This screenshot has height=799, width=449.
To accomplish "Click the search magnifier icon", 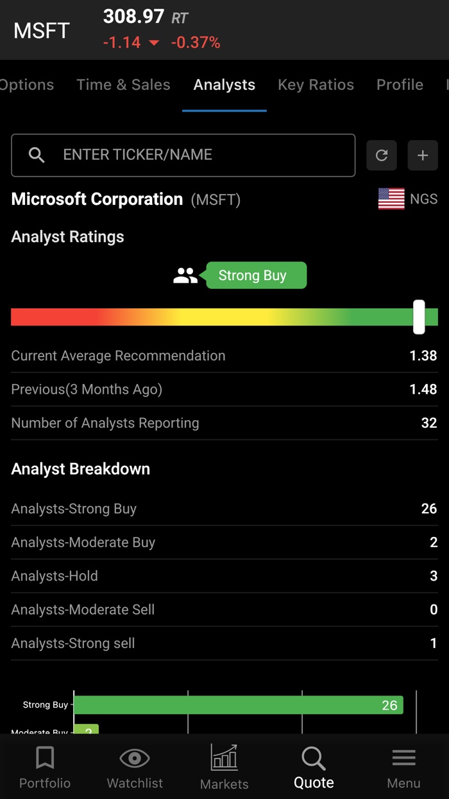I will pyautogui.click(x=37, y=155).
